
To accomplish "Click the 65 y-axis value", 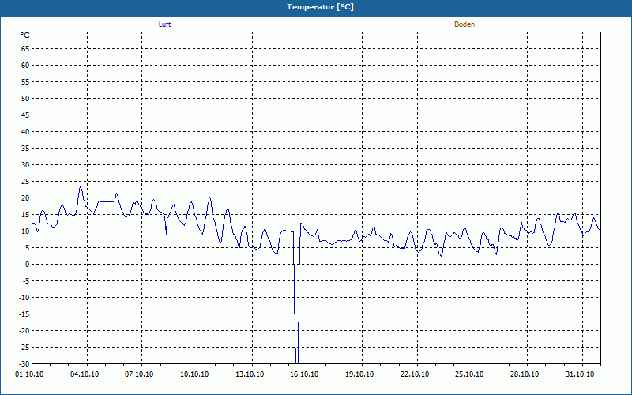I will [x=25, y=49].
